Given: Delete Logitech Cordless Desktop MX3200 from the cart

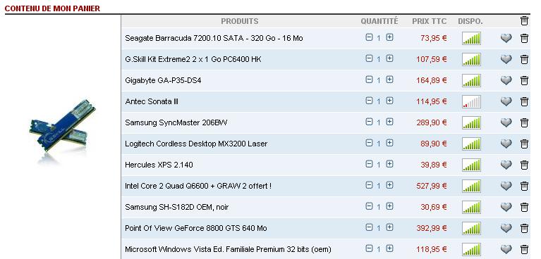Looking at the screenshot, I should (524, 144).
